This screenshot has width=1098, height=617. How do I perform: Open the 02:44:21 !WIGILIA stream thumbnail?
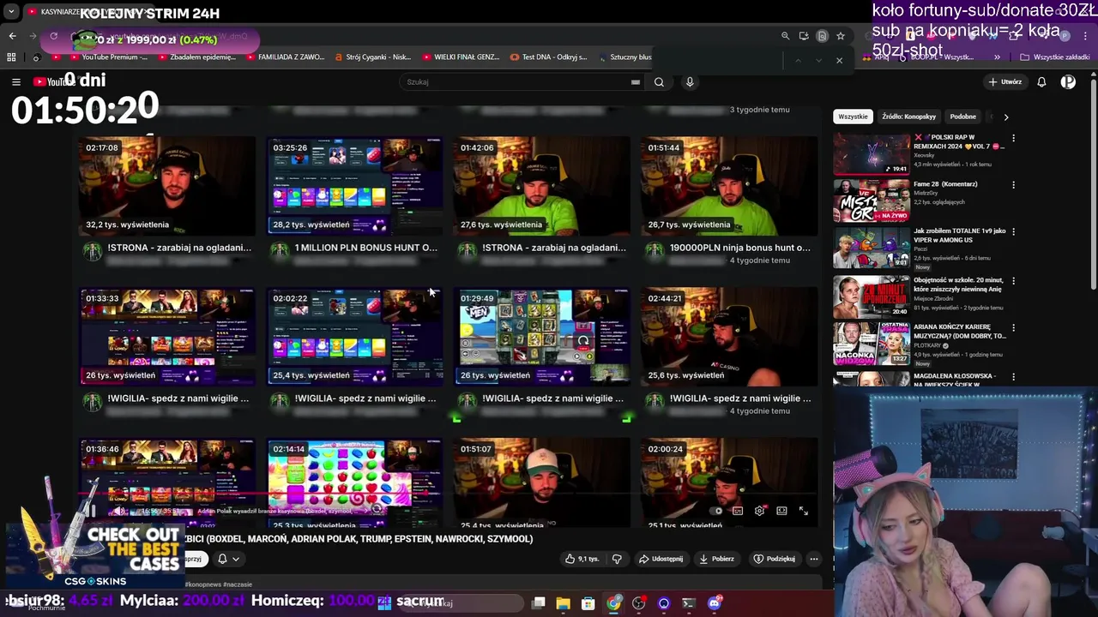point(728,337)
